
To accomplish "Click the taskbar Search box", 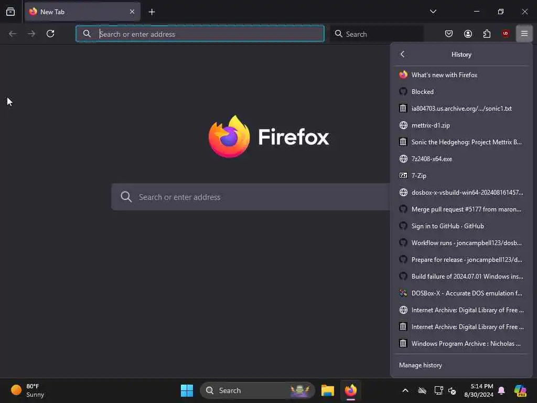I will [x=257, y=390].
